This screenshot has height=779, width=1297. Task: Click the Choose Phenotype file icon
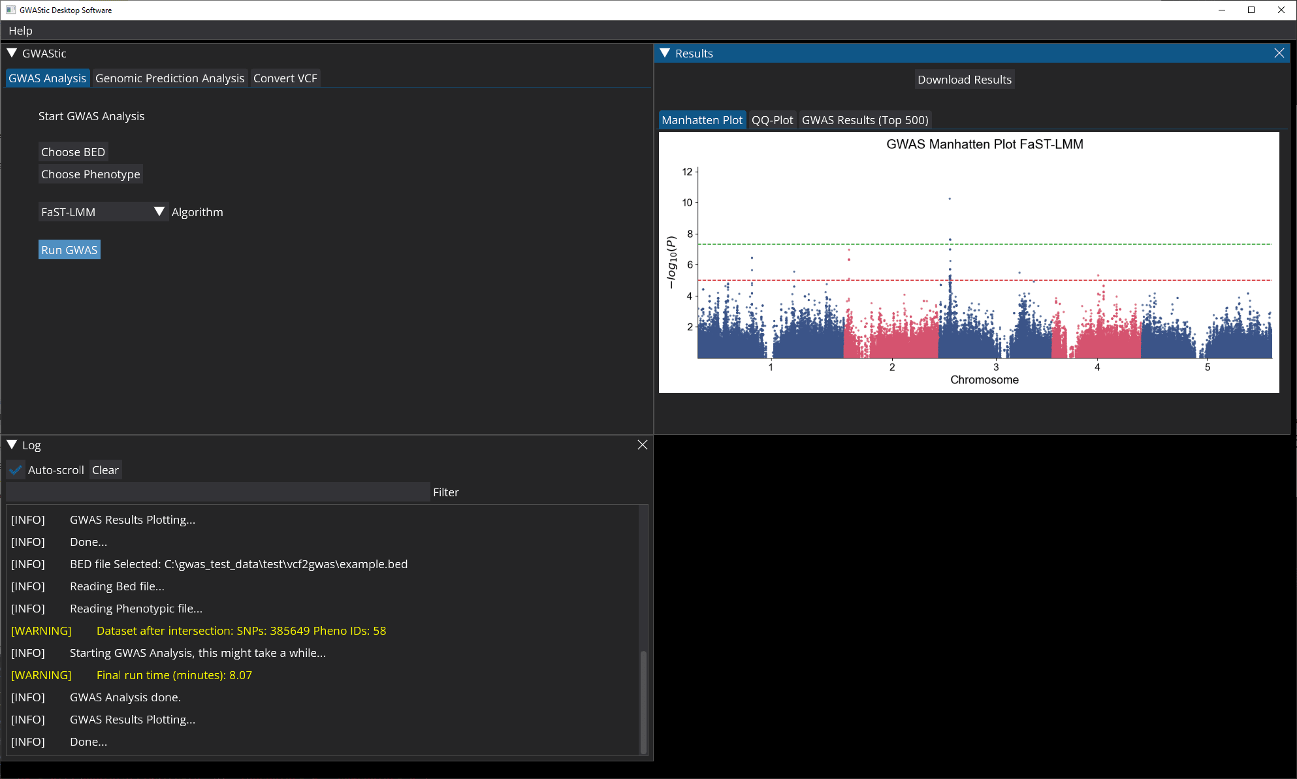(x=90, y=174)
